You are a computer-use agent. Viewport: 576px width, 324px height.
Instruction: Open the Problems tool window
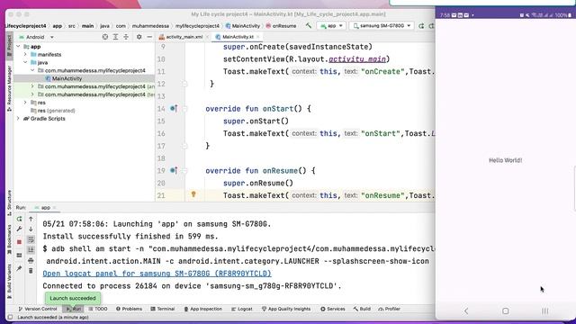coord(129,309)
